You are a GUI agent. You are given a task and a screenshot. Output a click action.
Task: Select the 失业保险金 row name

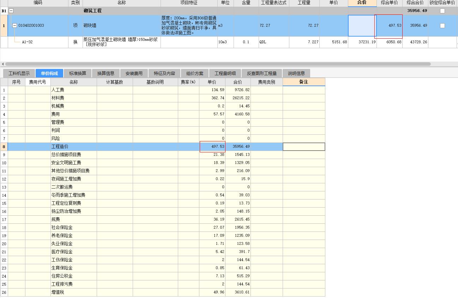pyautogui.click(x=62, y=244)
